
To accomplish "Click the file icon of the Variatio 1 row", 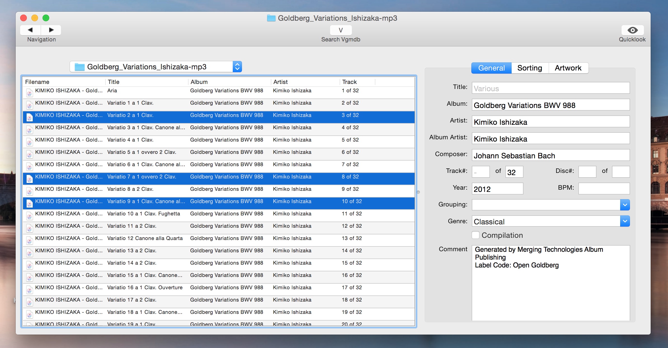I will tap(29, 105).
